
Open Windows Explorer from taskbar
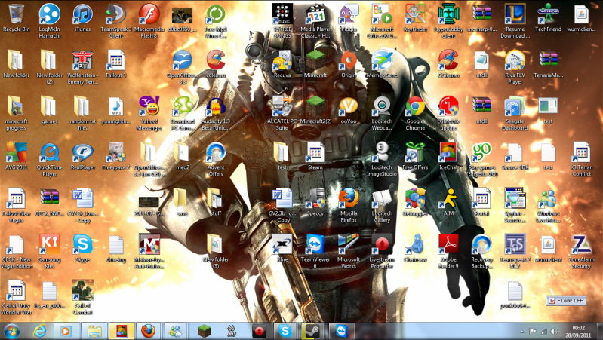[94, 331]
